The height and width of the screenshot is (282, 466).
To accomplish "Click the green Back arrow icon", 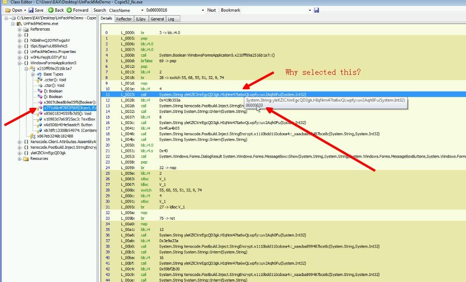I will click(x=51, y=10).
